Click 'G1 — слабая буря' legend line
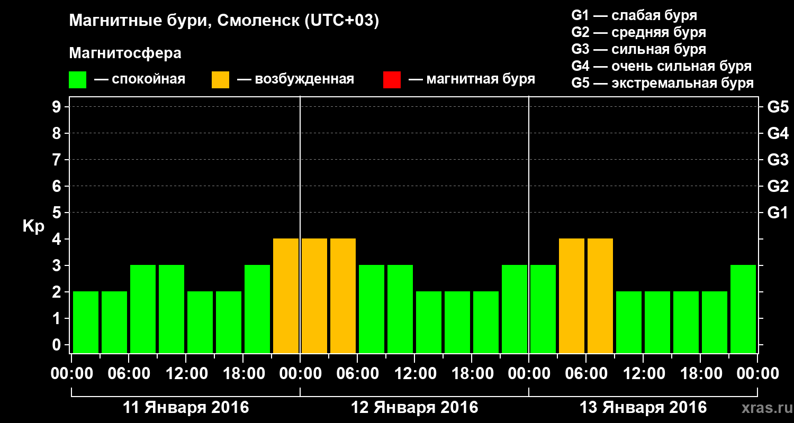794x423 pixels. (634, 15)
